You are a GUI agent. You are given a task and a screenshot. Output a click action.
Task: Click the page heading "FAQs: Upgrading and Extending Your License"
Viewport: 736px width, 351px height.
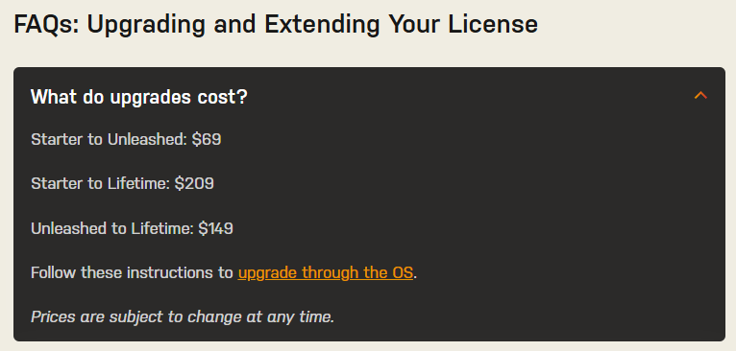pos(276,25)
